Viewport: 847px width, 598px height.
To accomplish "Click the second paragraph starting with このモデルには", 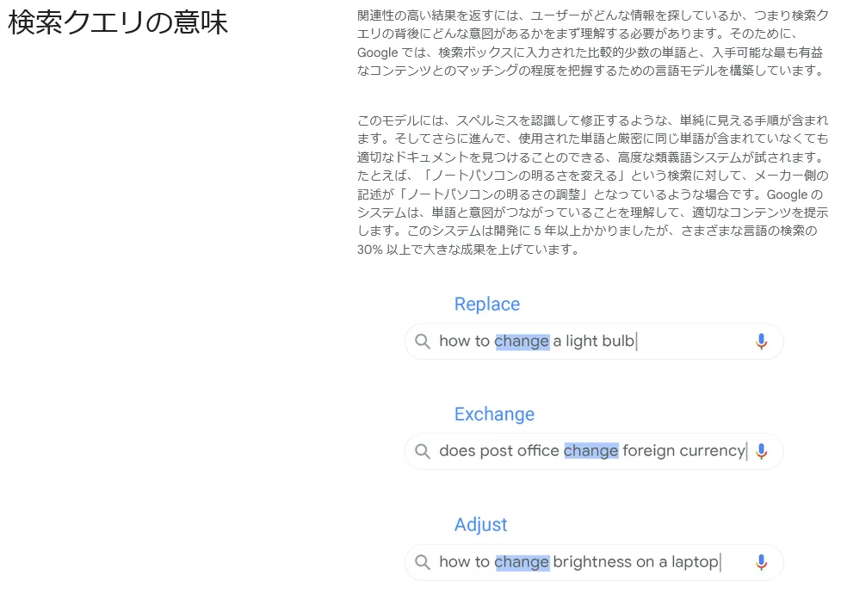I will (x=592, y=185).
